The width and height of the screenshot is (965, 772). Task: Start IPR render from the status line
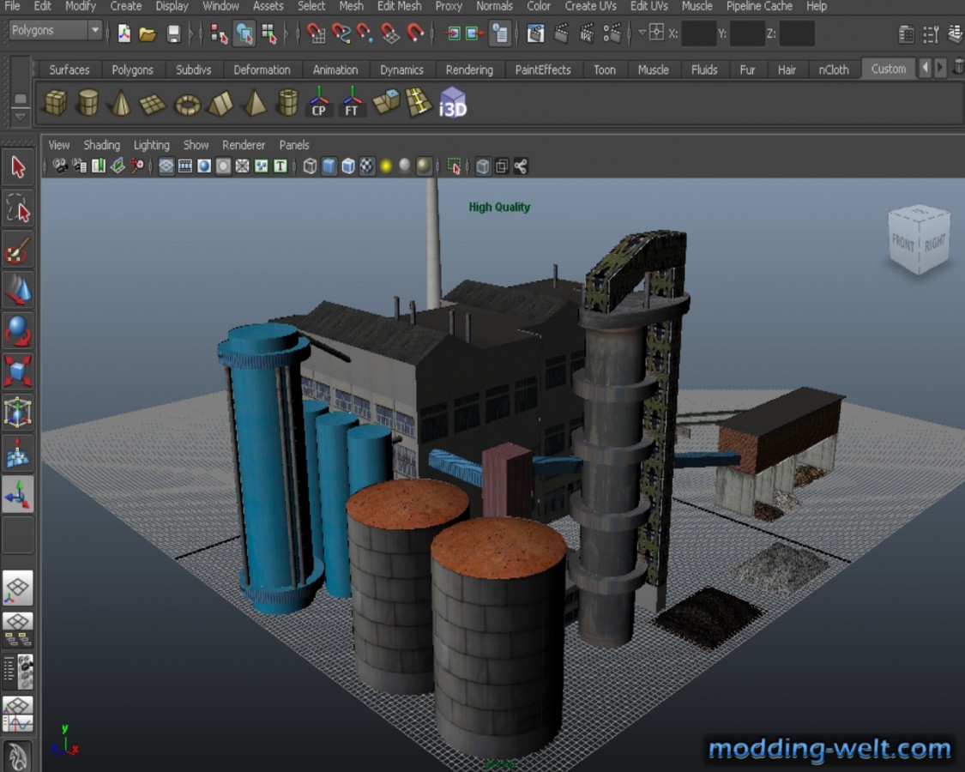pos(587,33)
